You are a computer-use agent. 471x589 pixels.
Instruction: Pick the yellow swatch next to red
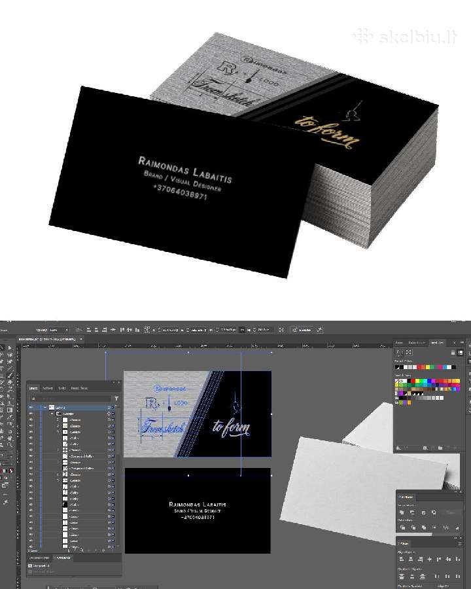417,382
